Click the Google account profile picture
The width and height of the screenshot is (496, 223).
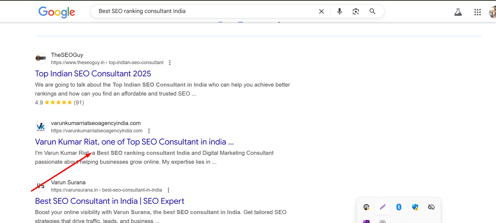point(492,11)
